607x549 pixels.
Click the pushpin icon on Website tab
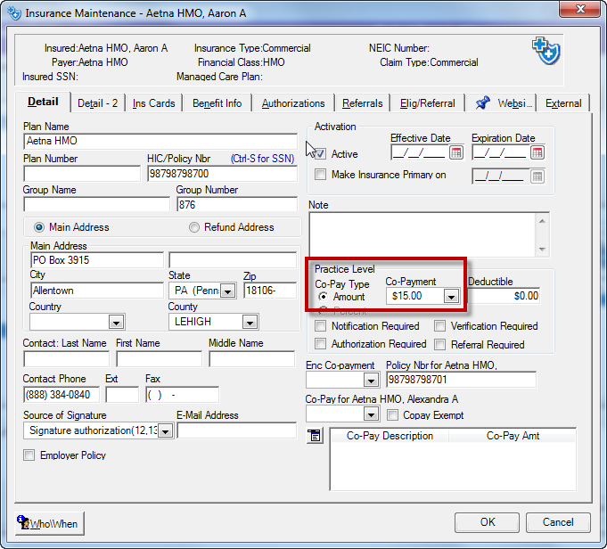click(x=483, y=103)
